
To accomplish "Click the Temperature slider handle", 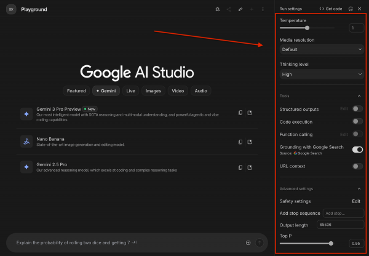I will [x=307, y=28].
